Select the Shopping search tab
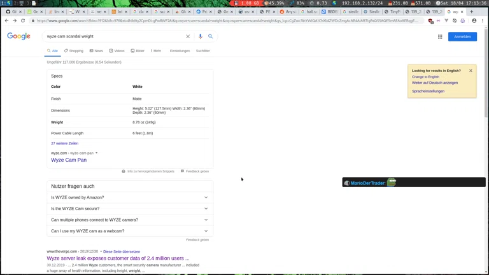The width and height of the screenshot is (489, 275). click(x=74, y=51)
